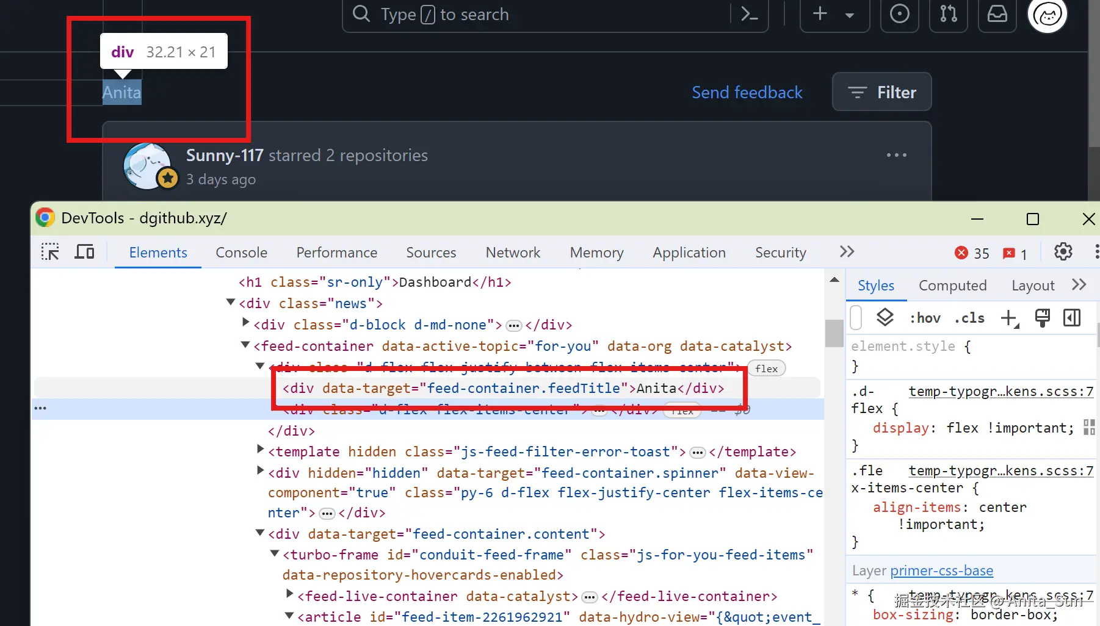
Task: Expand the hidden feed-container.spinner div
Action: (260, 470)
